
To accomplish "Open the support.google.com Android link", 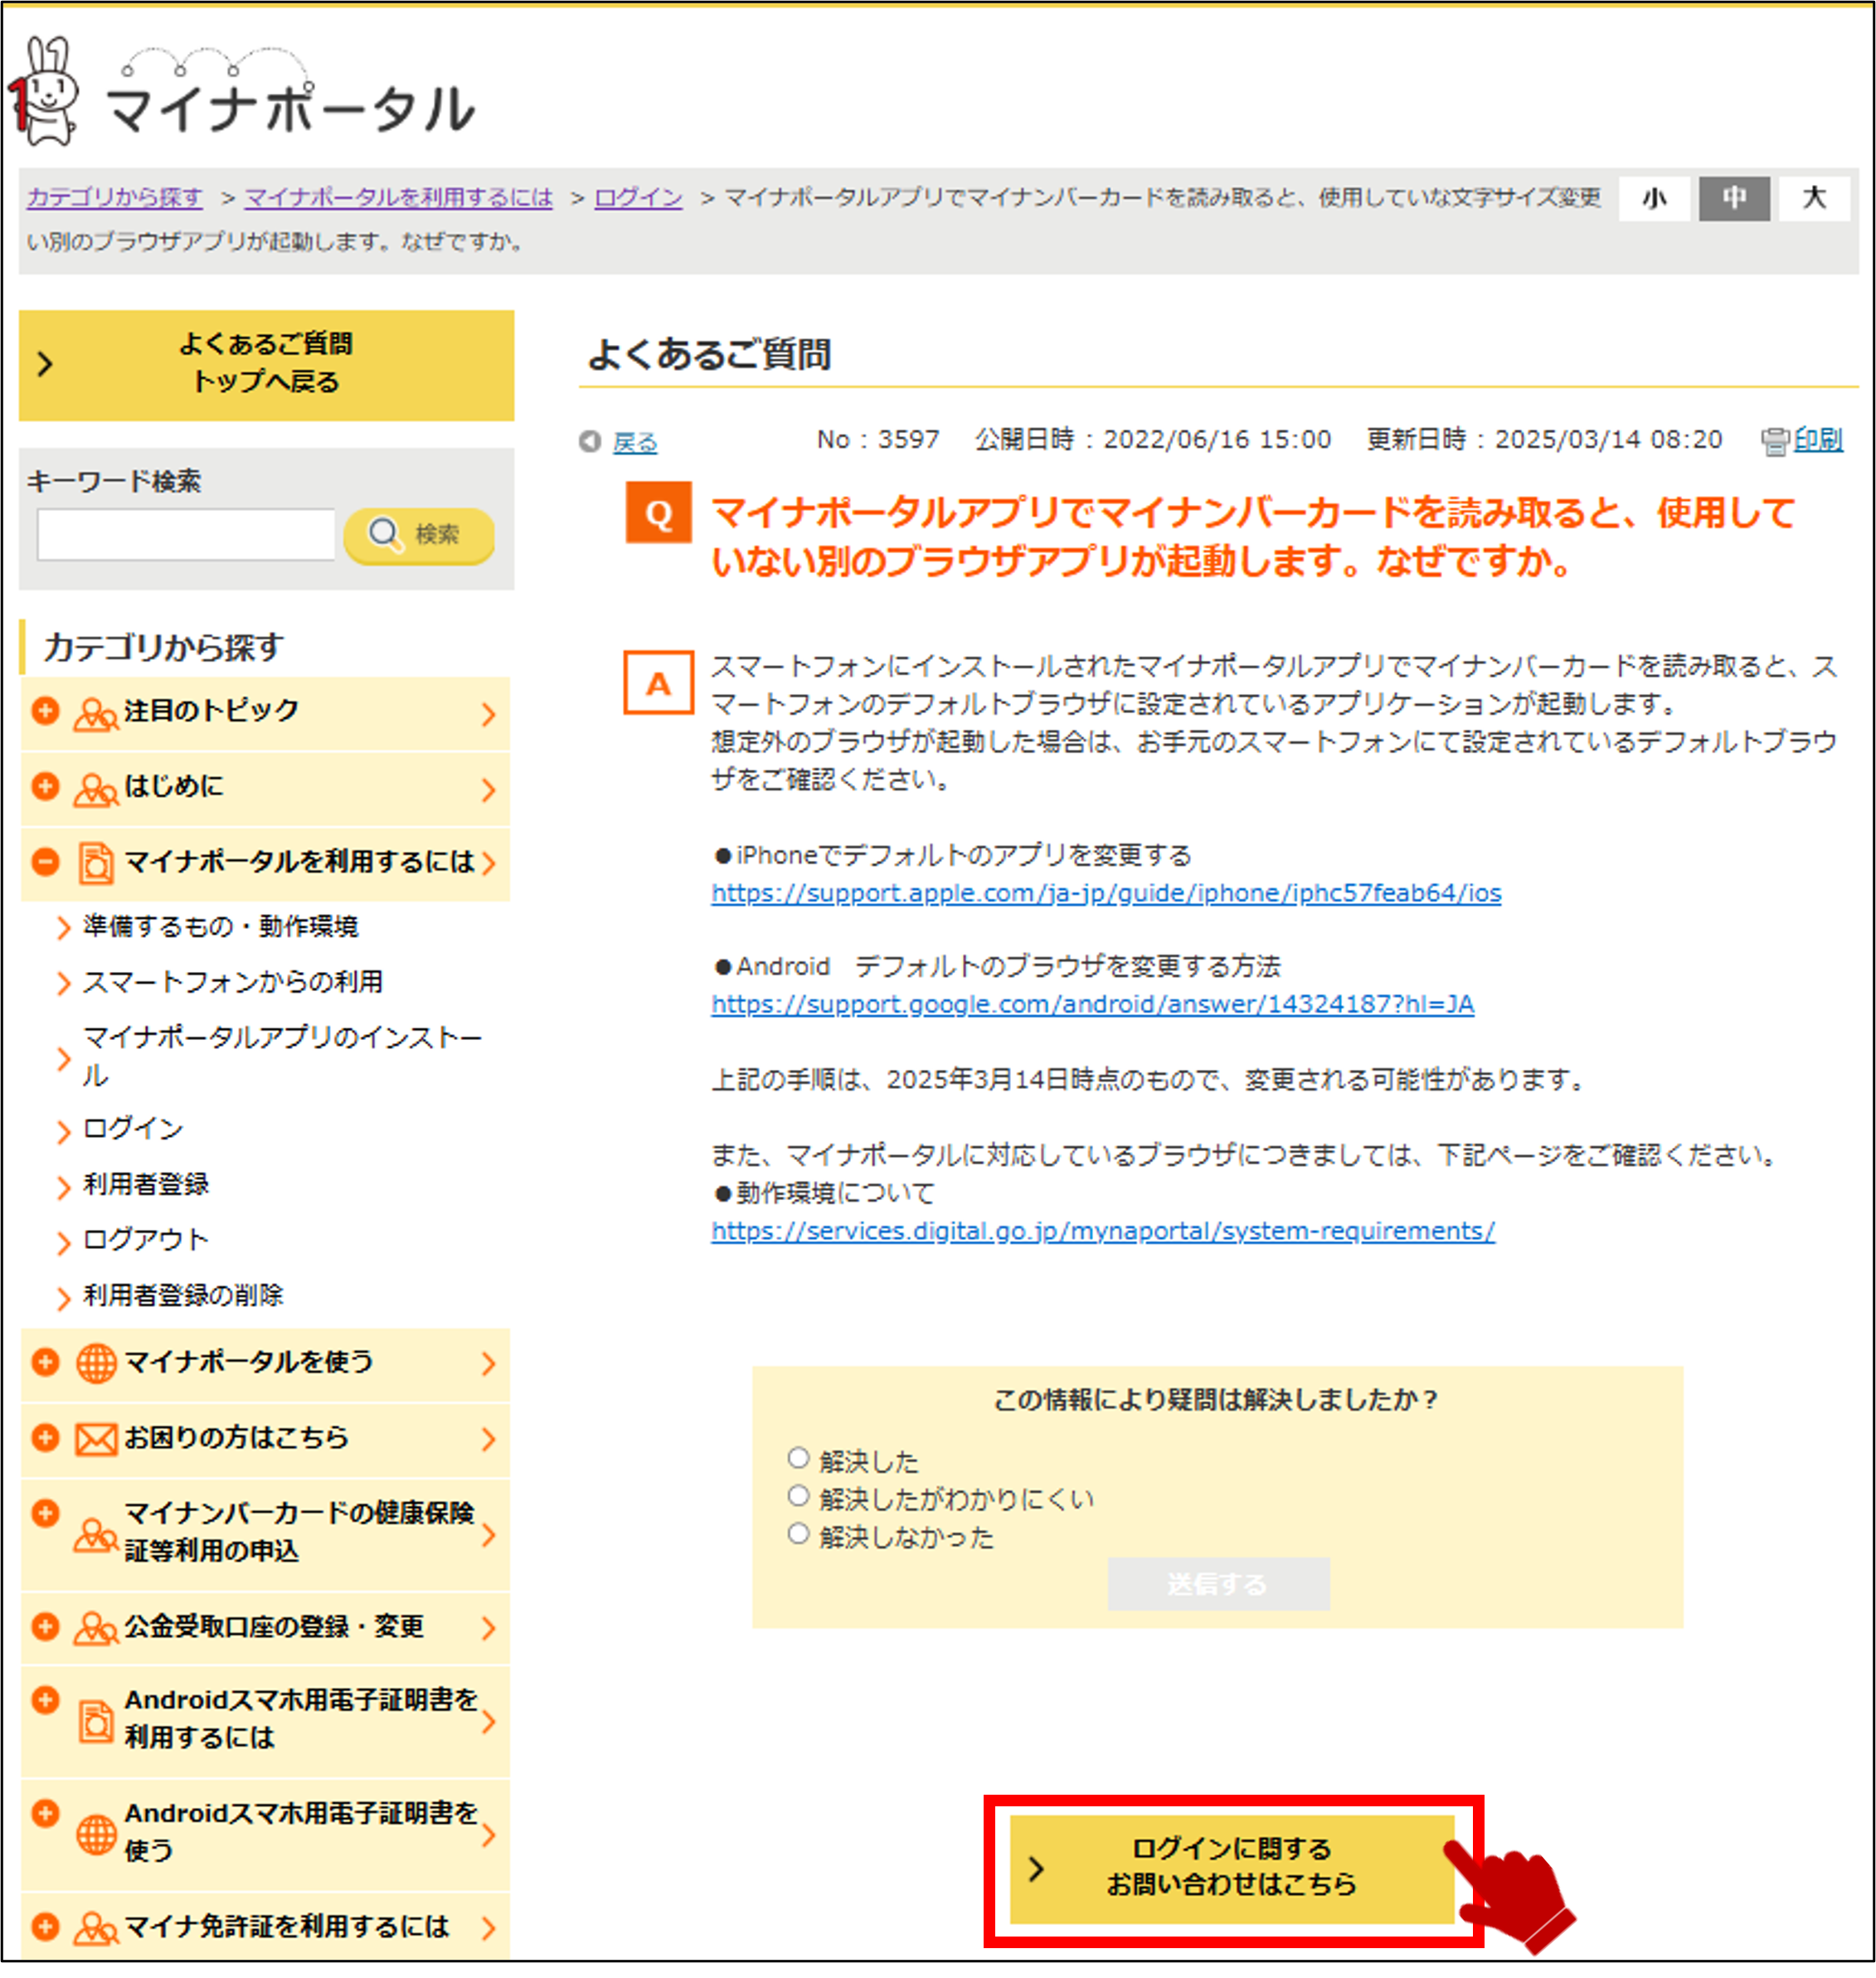I will (x=1093, y=1004).
